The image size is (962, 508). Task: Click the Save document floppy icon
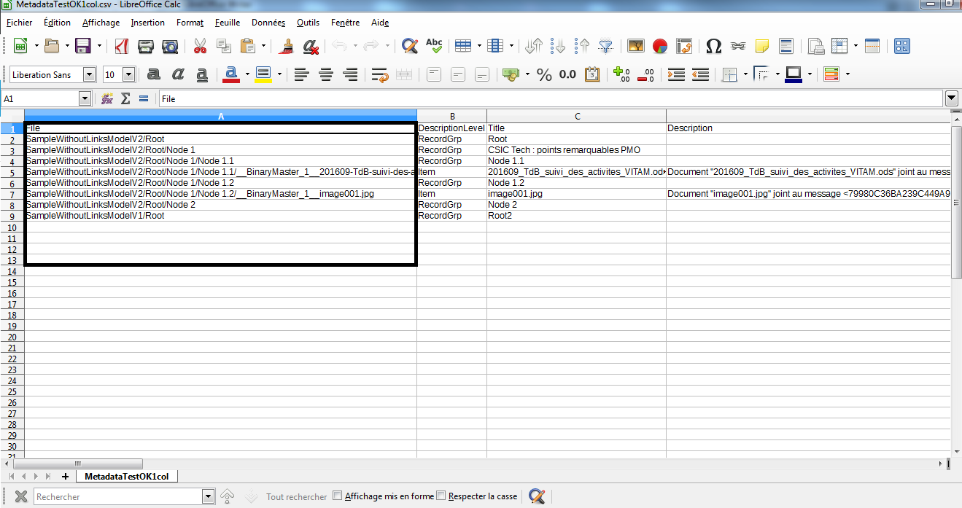(82, 47)
